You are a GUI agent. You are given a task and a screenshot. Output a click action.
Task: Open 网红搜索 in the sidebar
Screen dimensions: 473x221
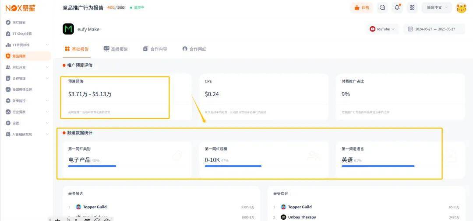[19, 22]
